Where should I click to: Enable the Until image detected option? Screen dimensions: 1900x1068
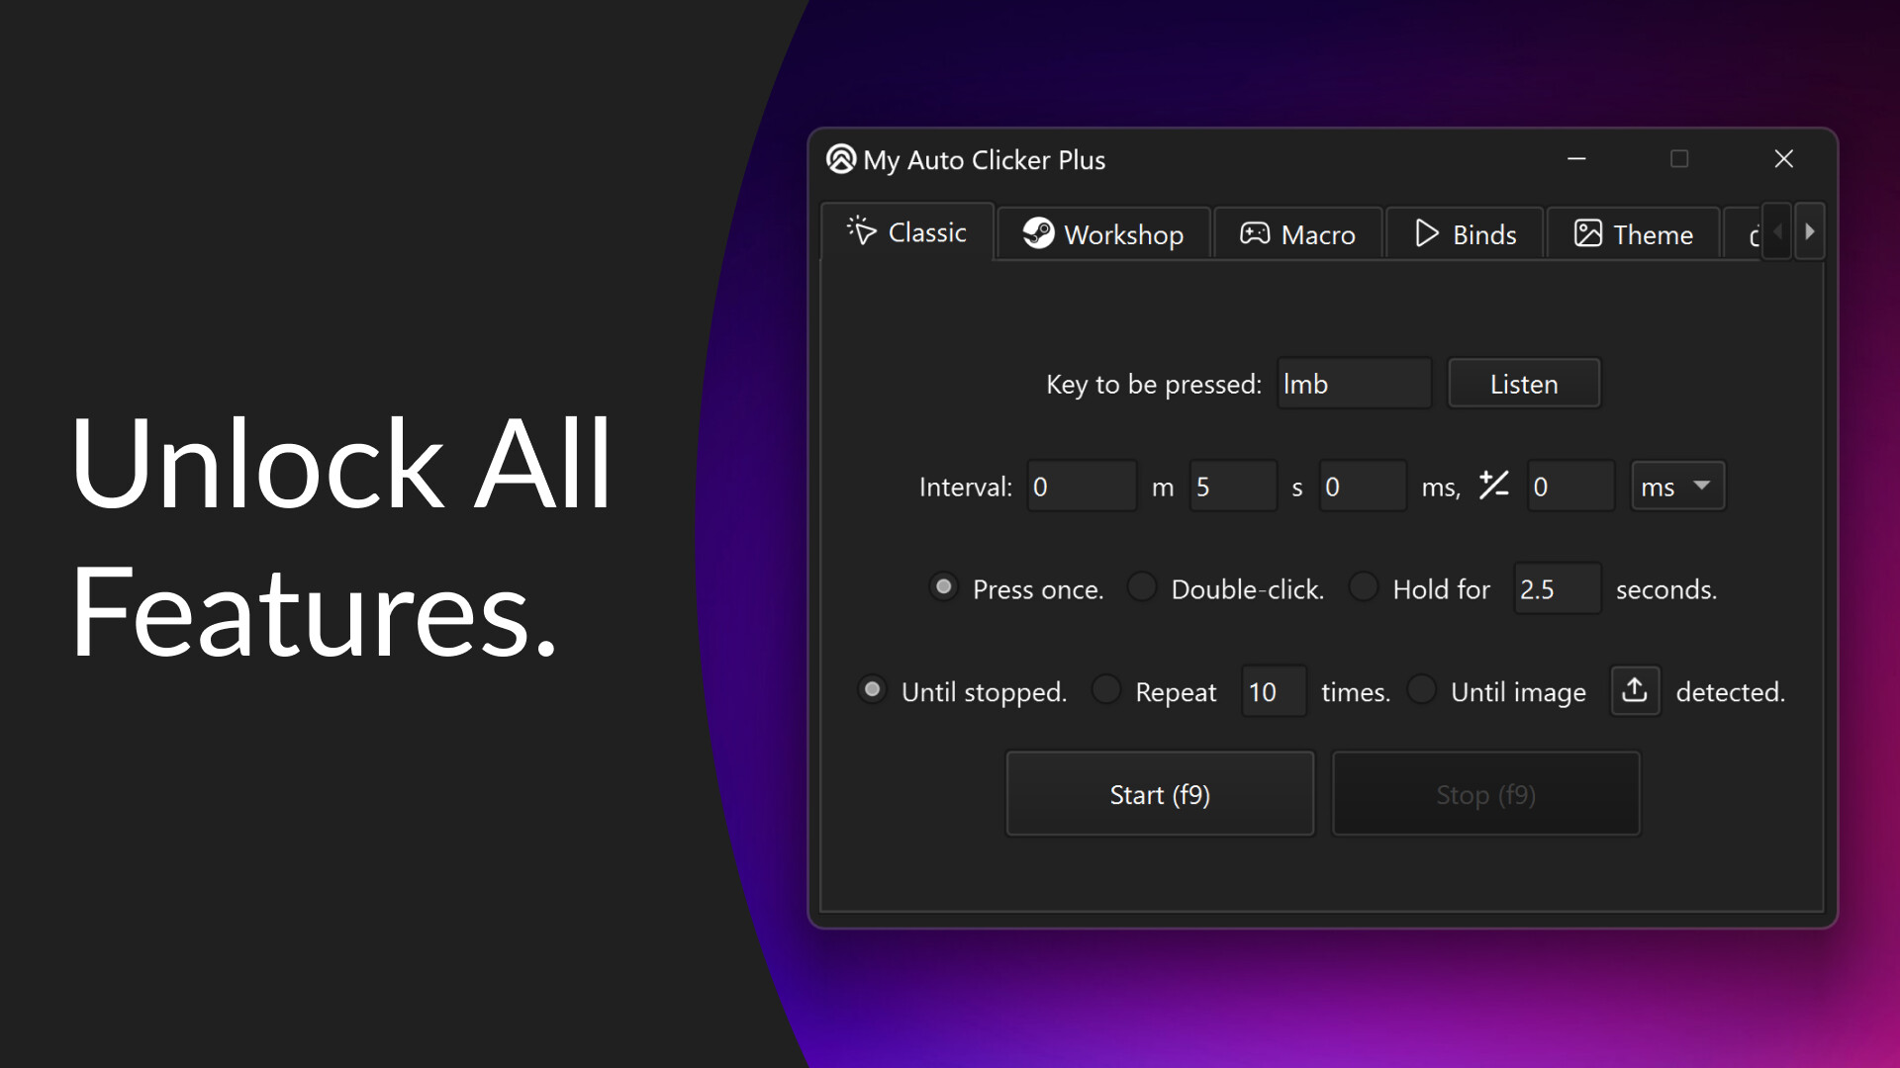pos(1422,690)
